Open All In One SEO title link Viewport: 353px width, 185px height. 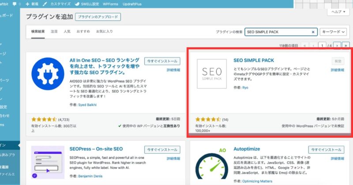(x=105, y=67)
